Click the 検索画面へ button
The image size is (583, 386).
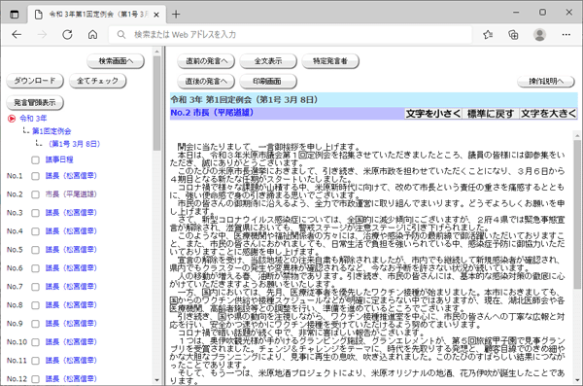click(116, 61)
